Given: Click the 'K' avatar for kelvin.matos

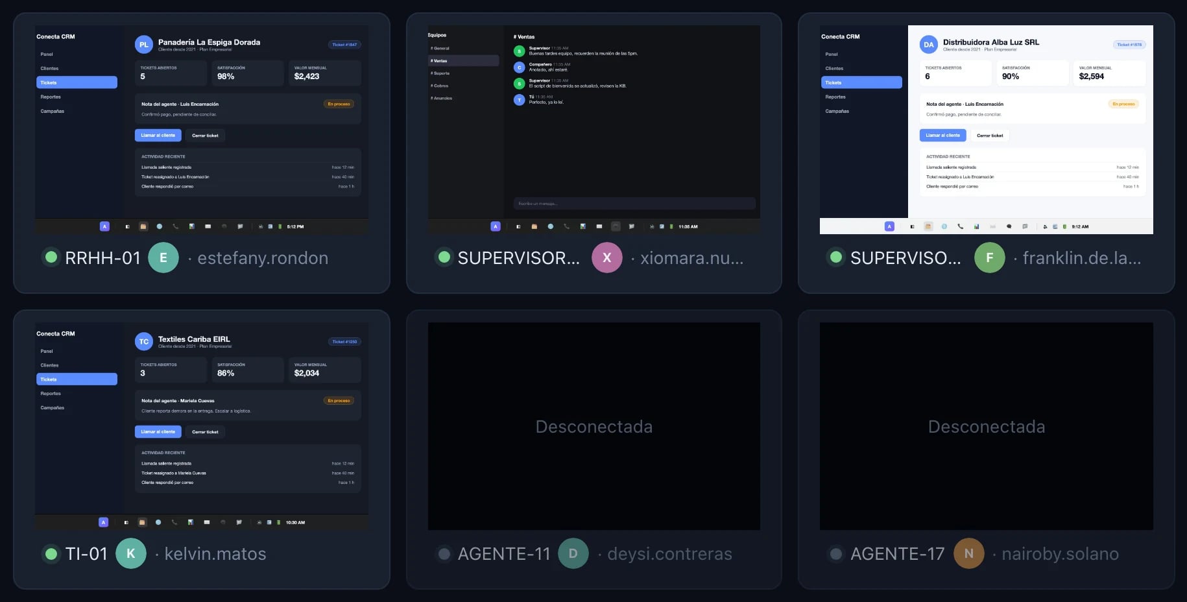Looking at the screenshot, I should pos(131,553).
